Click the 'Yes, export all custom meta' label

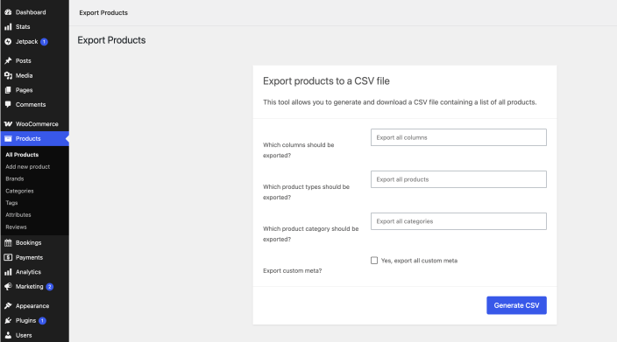(419, 261)
